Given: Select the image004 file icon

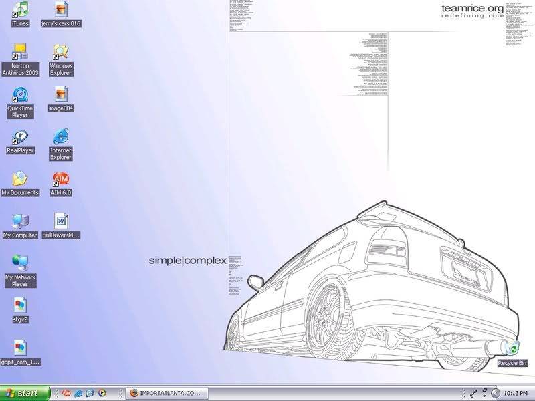Looking at the screenshot, I should pyautogui.click(x=61, y=94).
